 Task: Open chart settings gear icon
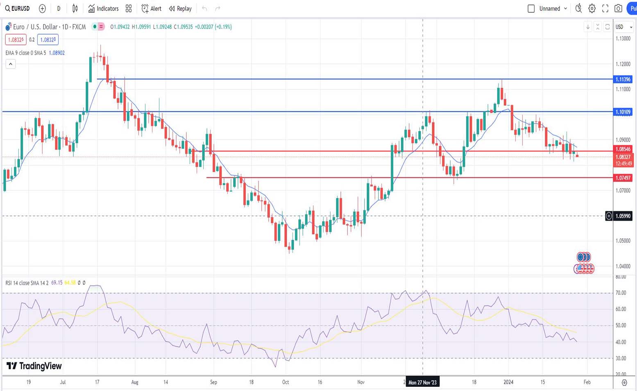[x=592, y=9]
